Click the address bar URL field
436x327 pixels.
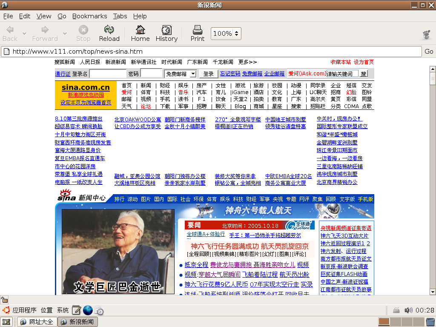pos(211,52)
